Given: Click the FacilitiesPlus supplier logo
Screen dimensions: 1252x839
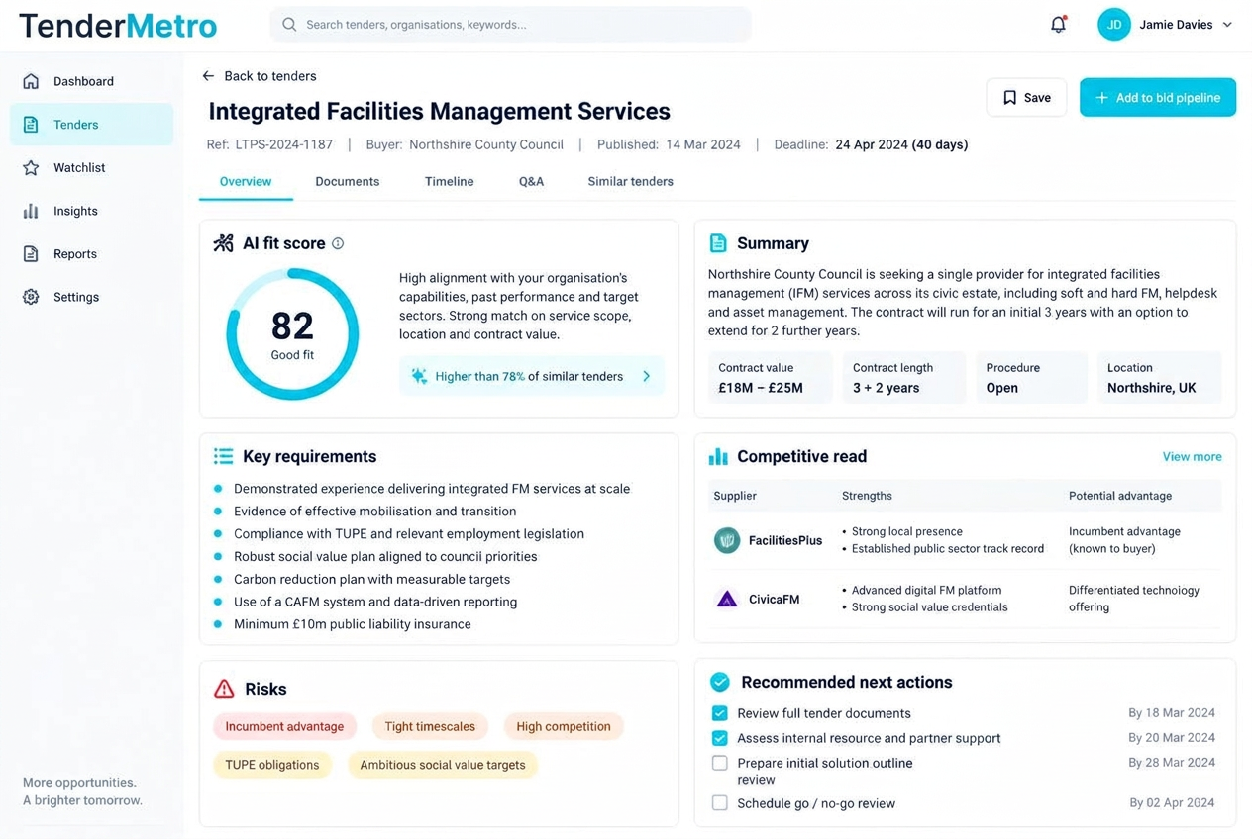Looking at the screenshot, I should pos(727,540).
